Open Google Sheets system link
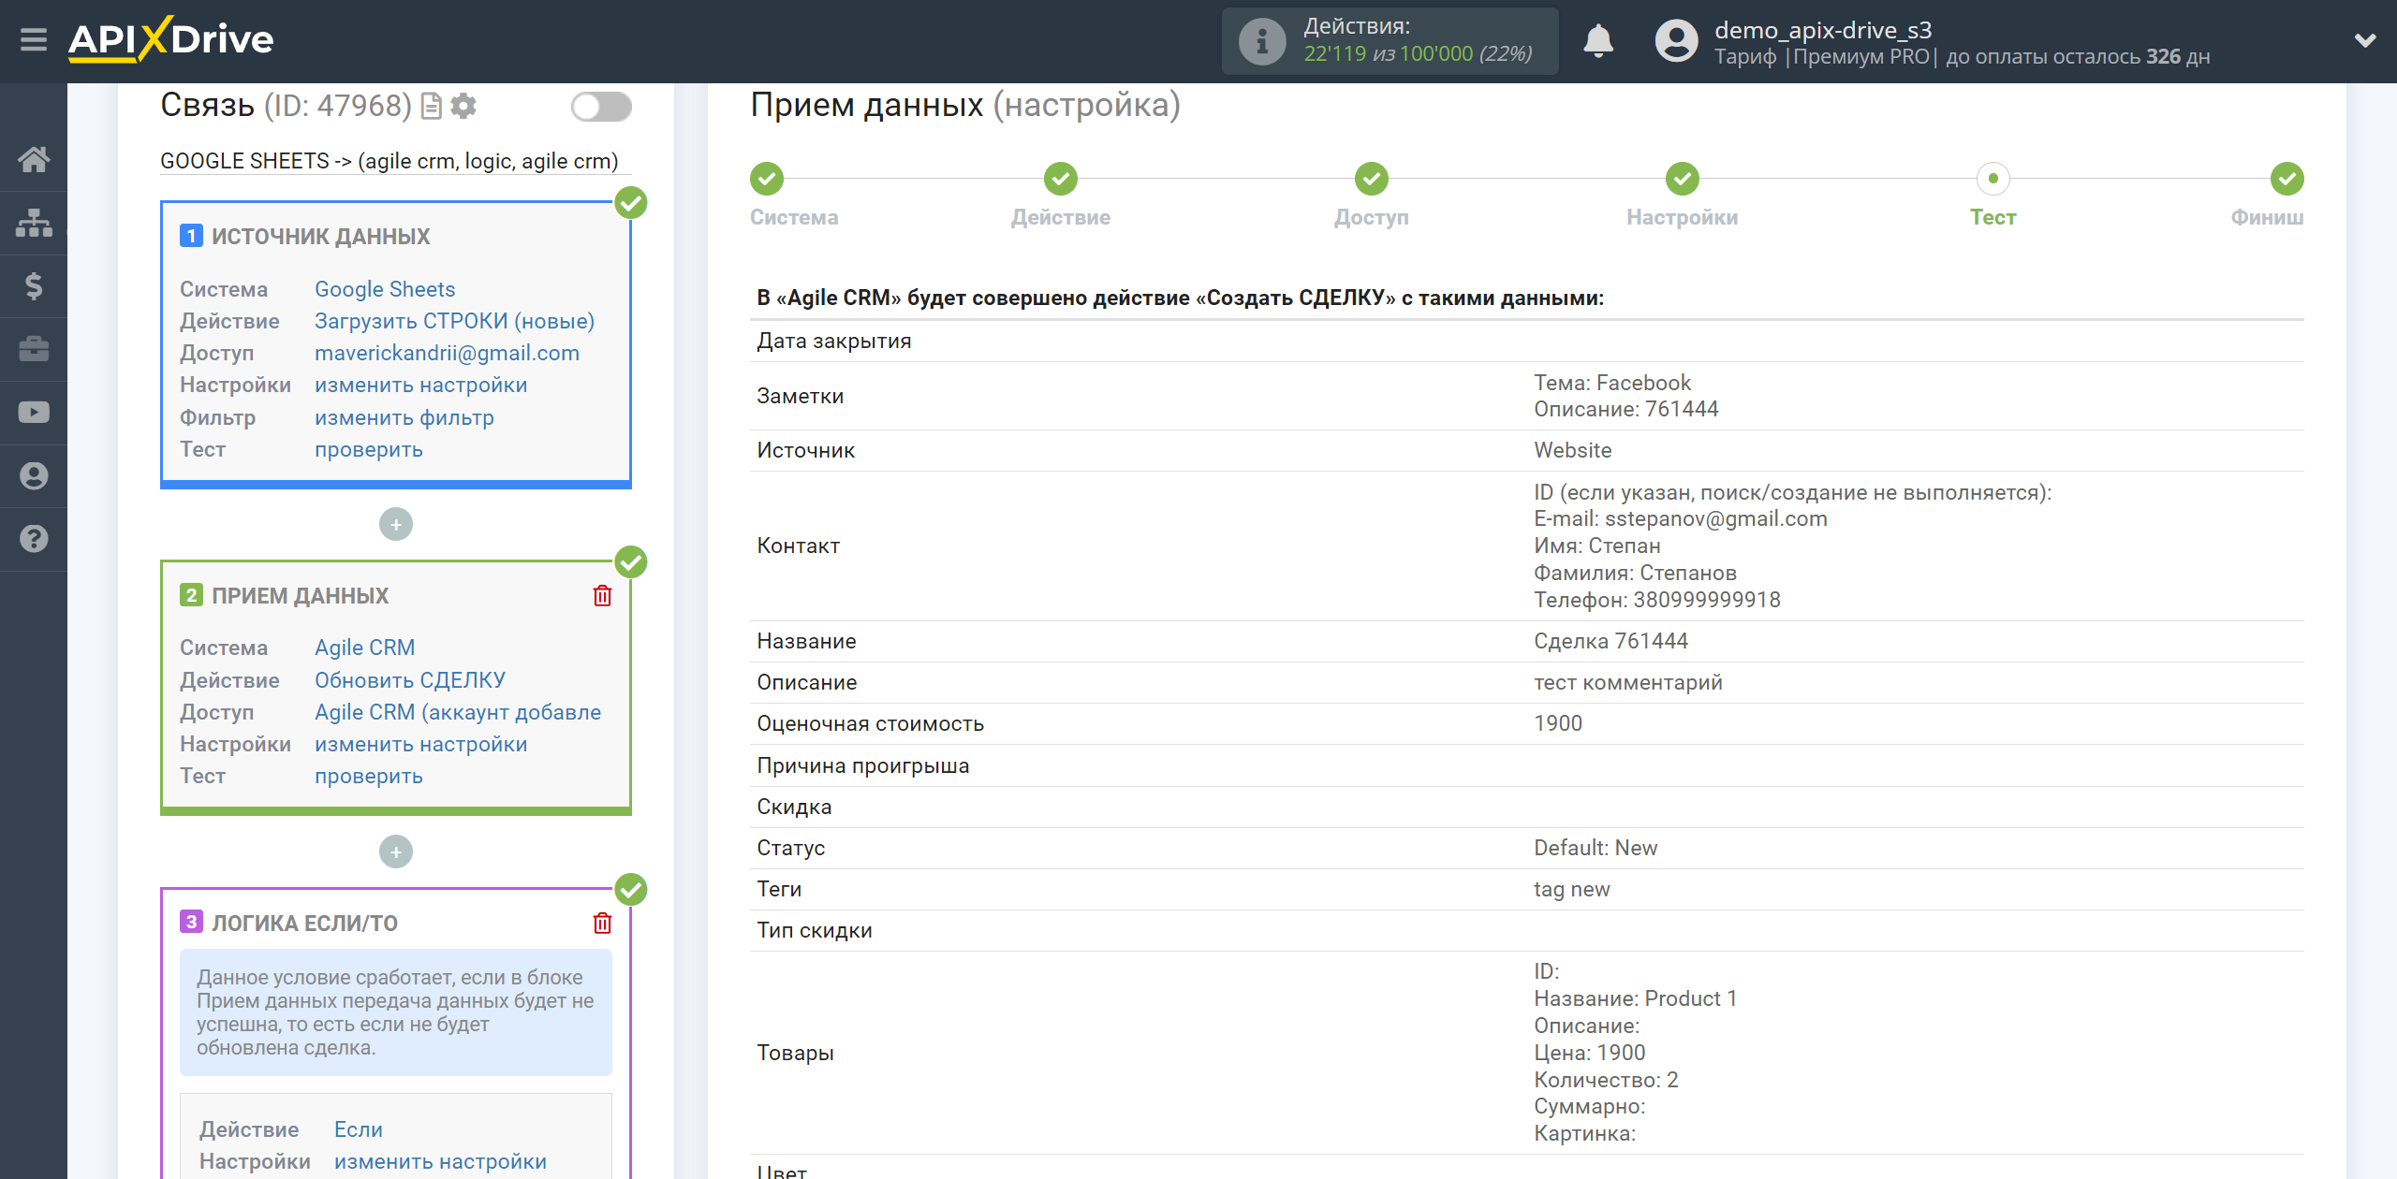The height and width of the screenshot is (1179, 2397). tap(385, 289)
